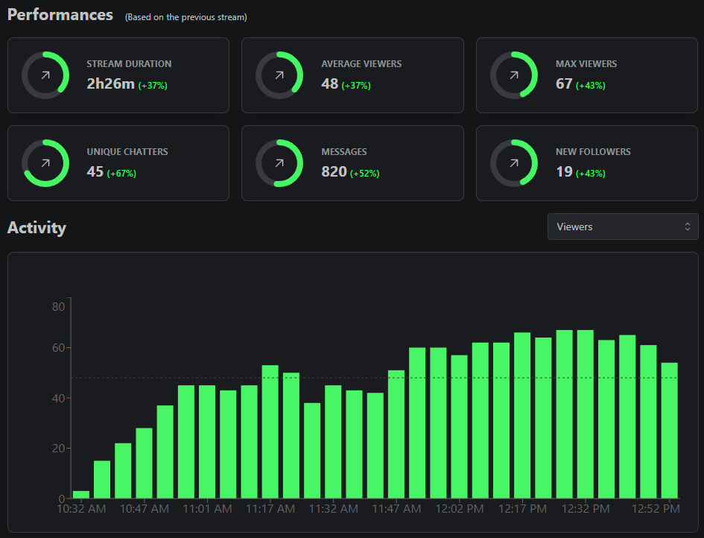Click the new followers value 19
This screenshot has width=704, height=538.
pos(564,171)
